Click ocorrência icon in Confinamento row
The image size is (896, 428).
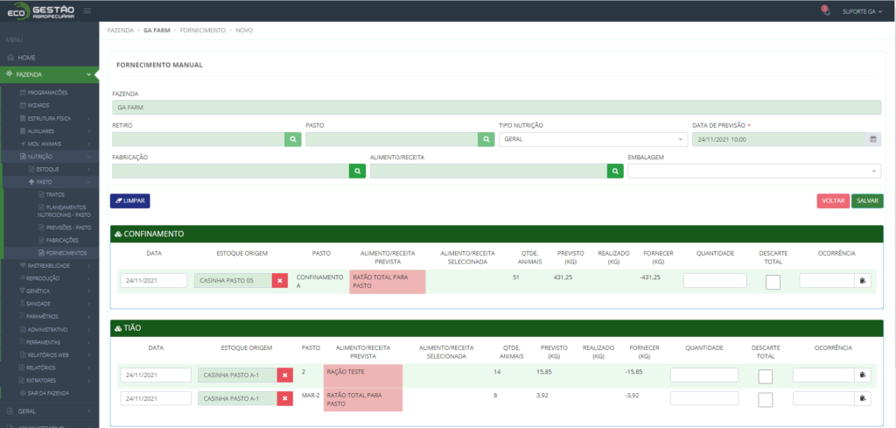pyautogui.click(x=863, y=281)
